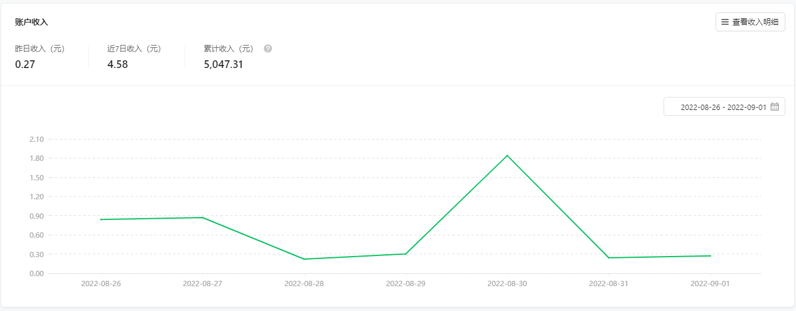Screen dimensions: 796x311
Task: Click the chart data point for 2022-08-29
Action: [406, 254]
